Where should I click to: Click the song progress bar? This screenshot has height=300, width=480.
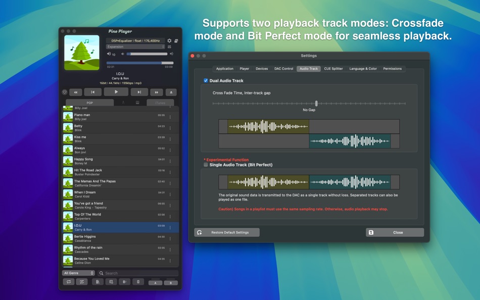[x=140, y=63]
